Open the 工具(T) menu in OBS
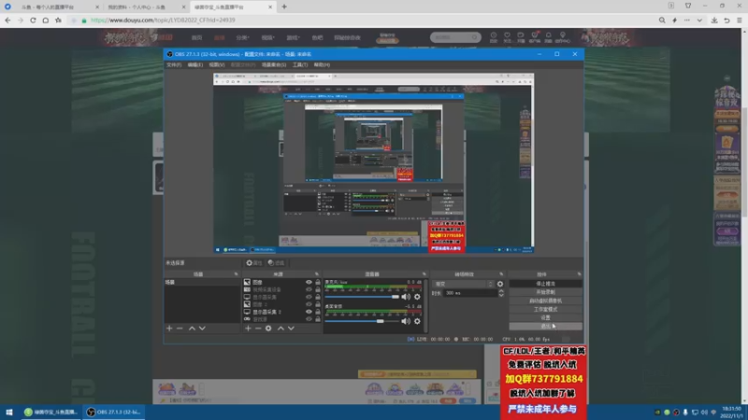 coord(300,64)
